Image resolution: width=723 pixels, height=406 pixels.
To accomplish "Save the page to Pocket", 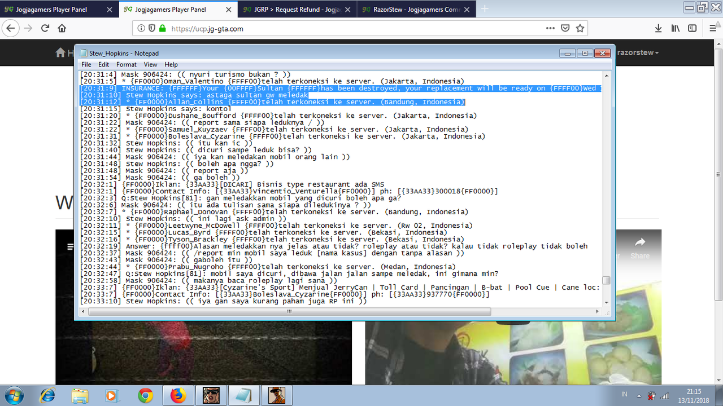I will point(565,28).
